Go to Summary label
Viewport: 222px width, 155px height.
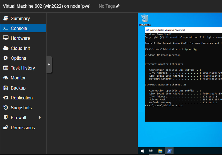point(20,18)
